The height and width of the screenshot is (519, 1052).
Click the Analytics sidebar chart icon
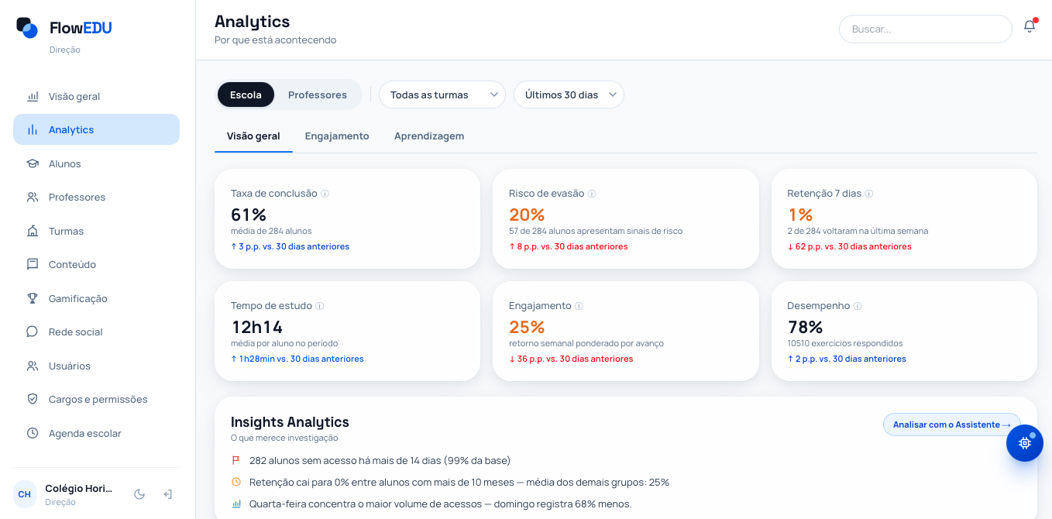pyautogui.click(x=33, y=130)
